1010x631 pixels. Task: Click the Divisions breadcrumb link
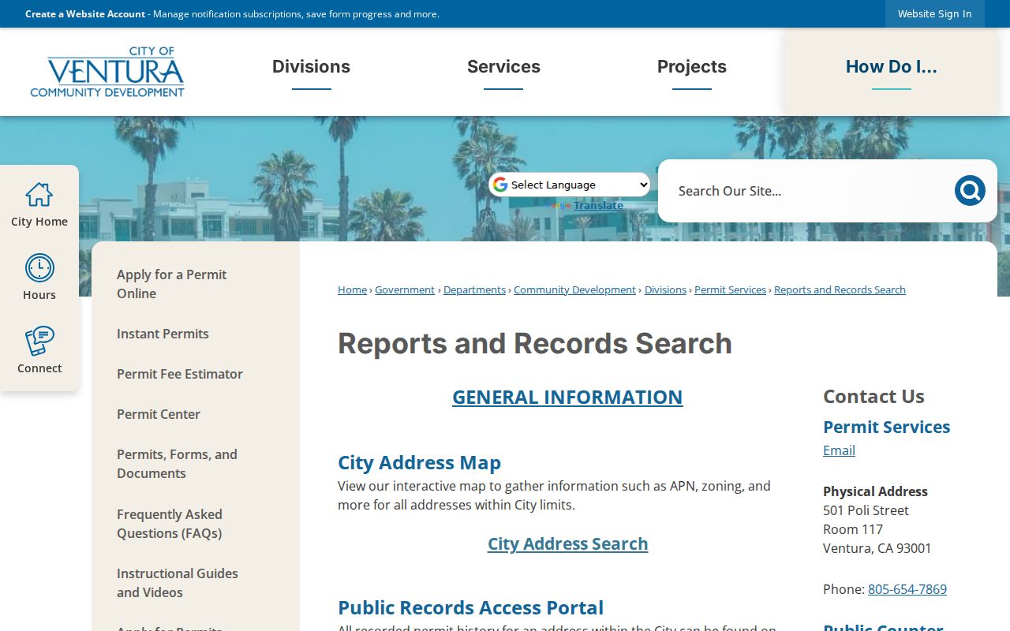tap(665, 289)
